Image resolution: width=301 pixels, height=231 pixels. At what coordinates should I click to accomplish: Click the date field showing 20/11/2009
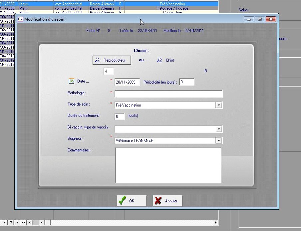(127, 82)
